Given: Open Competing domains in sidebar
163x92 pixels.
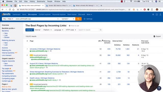Looking at the screenshot, I should (x=9, y=76).
